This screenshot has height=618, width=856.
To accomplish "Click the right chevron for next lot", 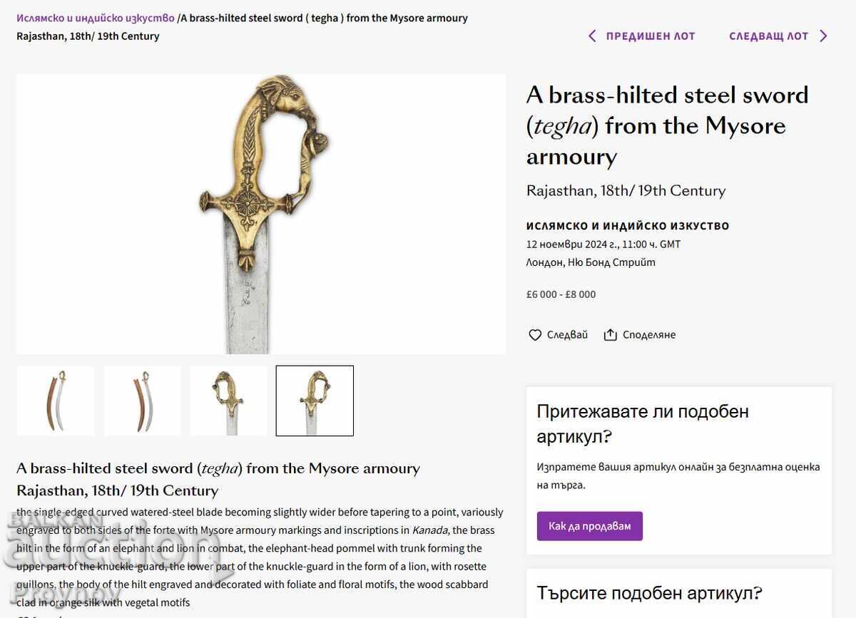I will 823,36.
